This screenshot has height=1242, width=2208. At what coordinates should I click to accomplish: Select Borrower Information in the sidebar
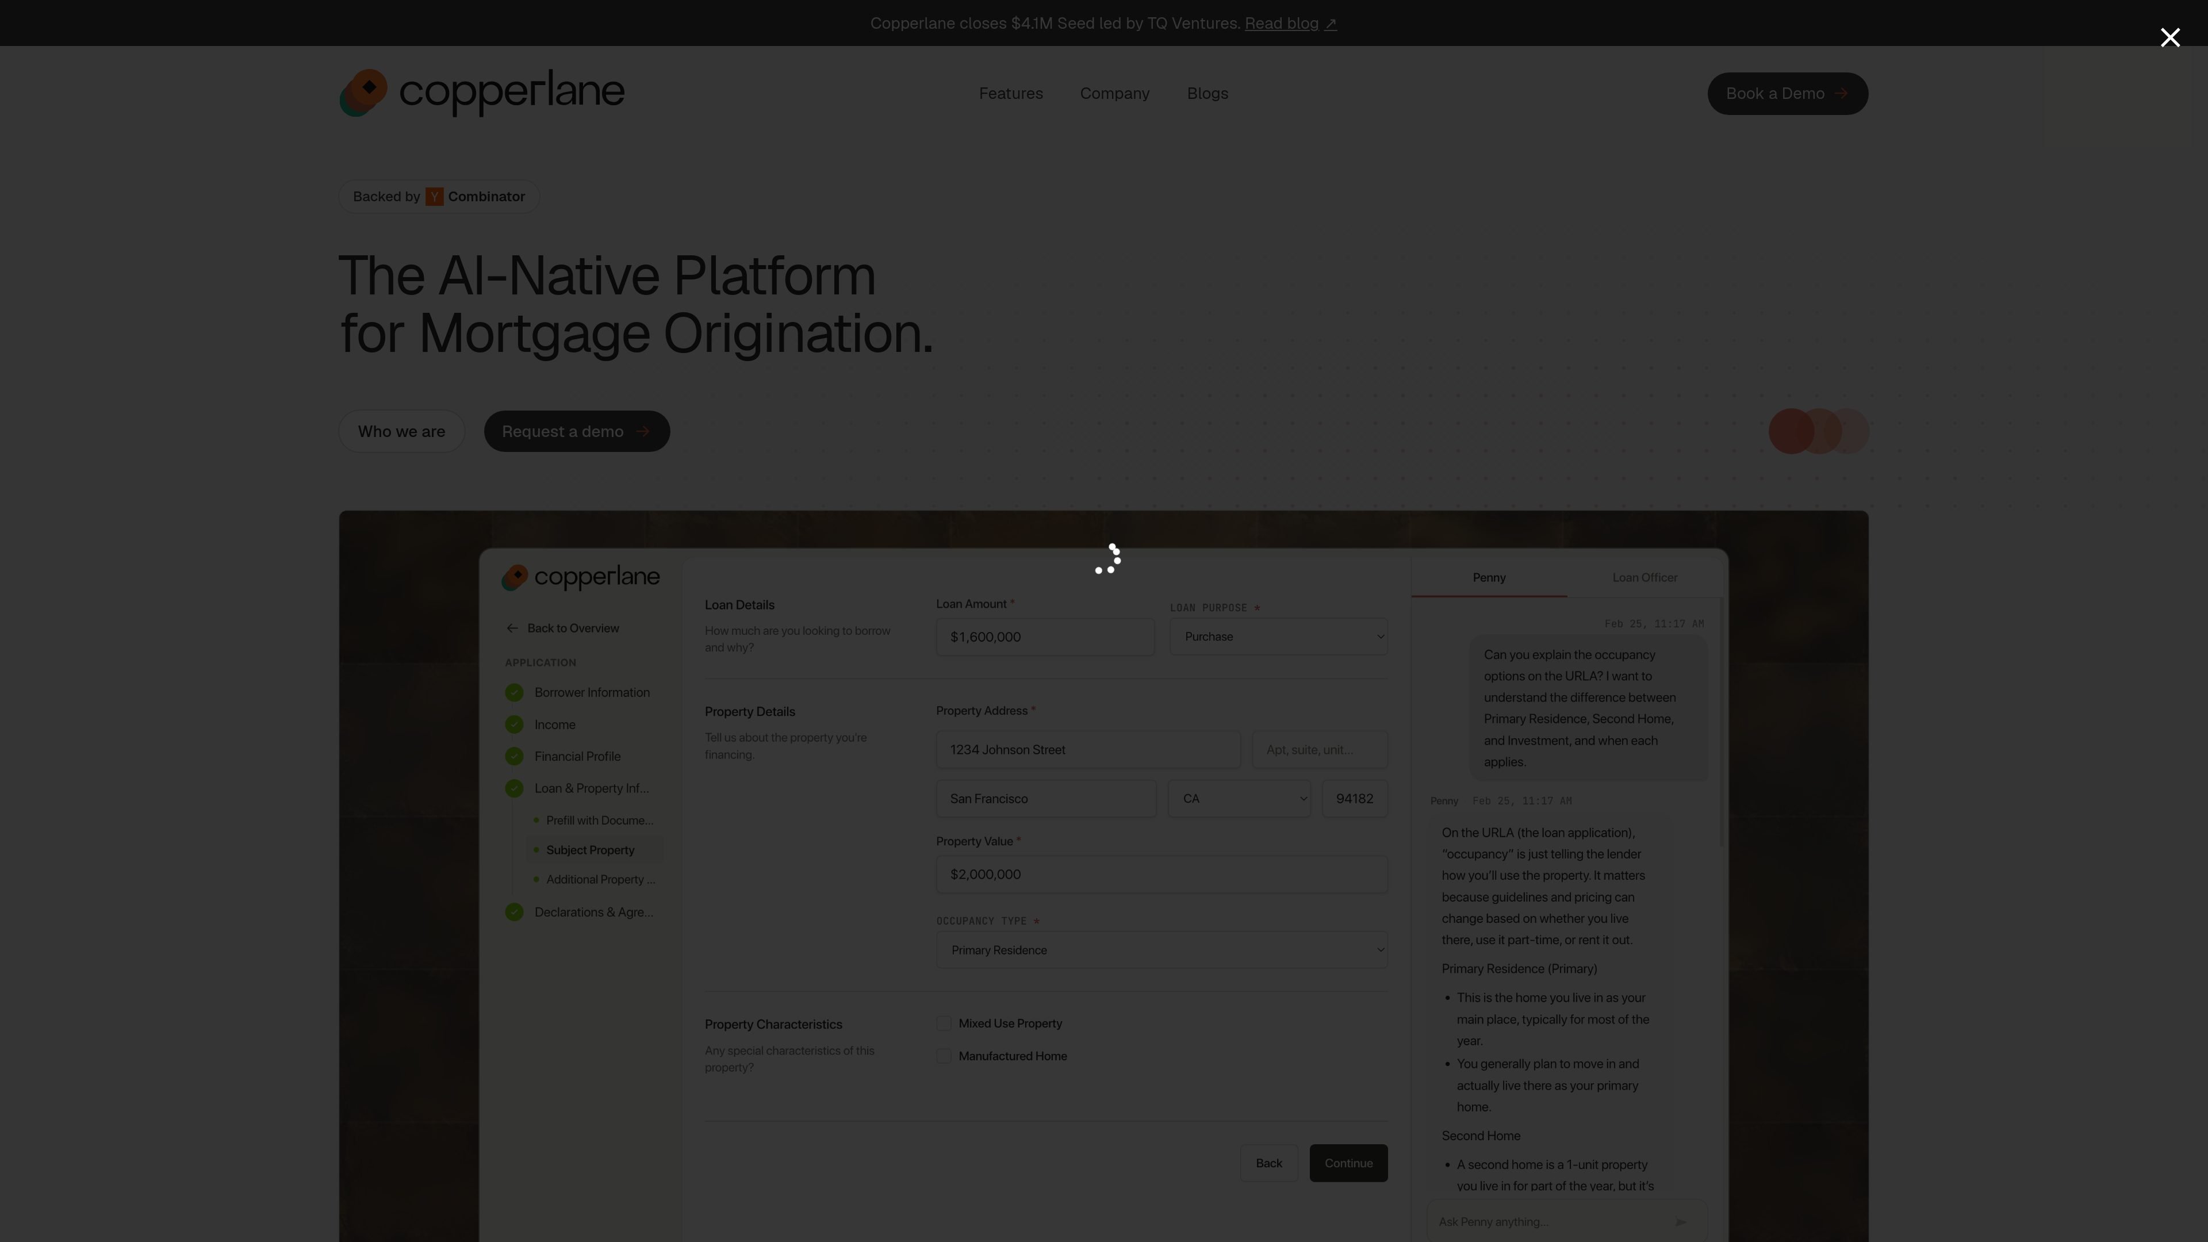pyautogui.click(x=592, y=692)
